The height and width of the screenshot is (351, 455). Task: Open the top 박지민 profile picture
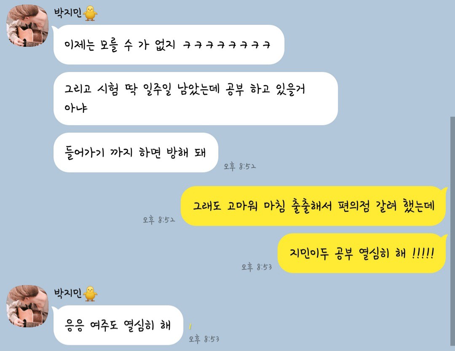[x=27, y=26]
